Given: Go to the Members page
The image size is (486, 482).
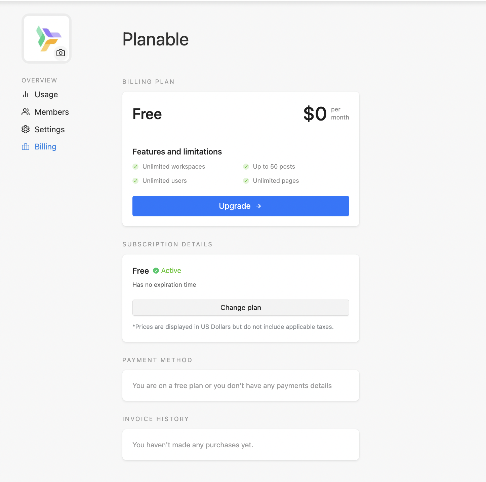Looking at the screenshot, I should (51, 112).
